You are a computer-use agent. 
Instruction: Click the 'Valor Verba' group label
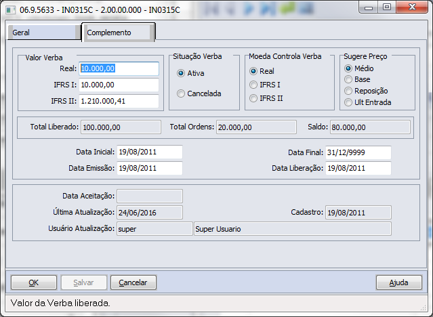pyautogui.click(x=44, y=58)
